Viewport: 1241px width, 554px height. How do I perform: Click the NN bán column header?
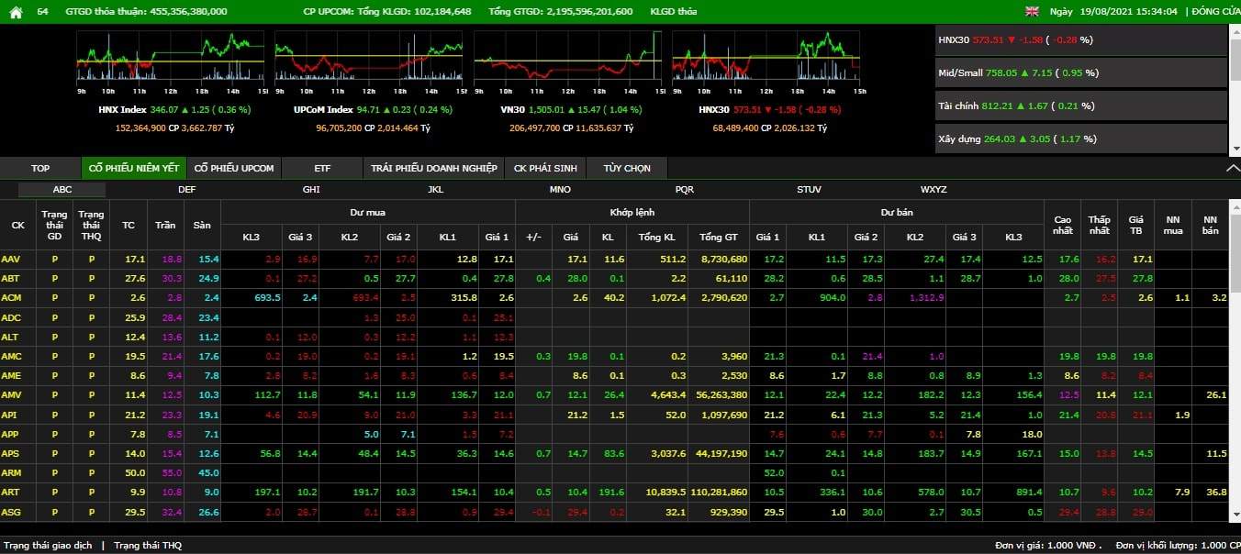(x=1210, y=225)
